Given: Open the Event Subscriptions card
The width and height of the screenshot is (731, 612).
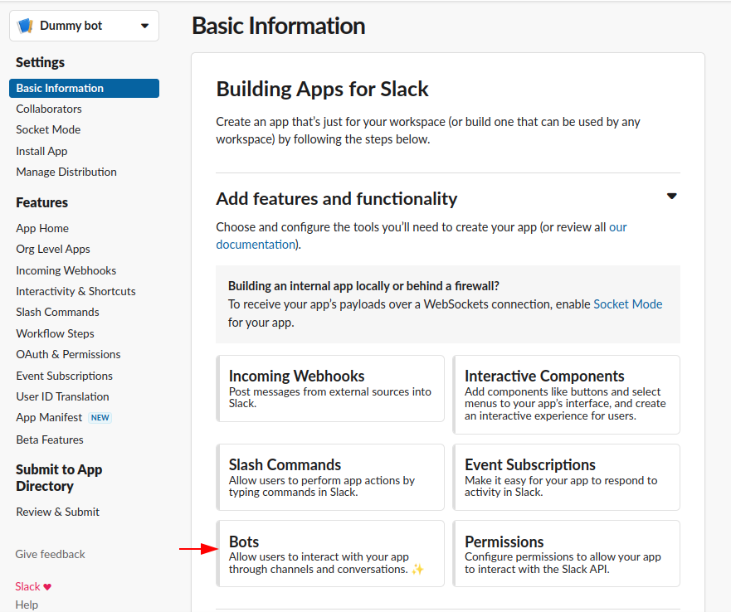Looking at the screenshot, I should point(566,477).
